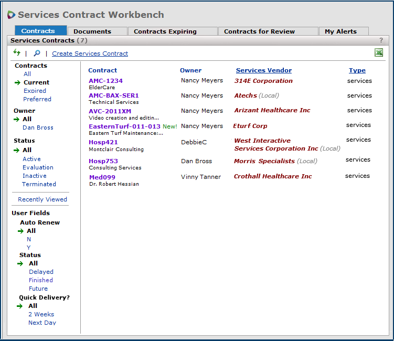The height and width of the screenshot is (341, 394).
Task: Open contract AMC-1234
Action: pos(105,81)
